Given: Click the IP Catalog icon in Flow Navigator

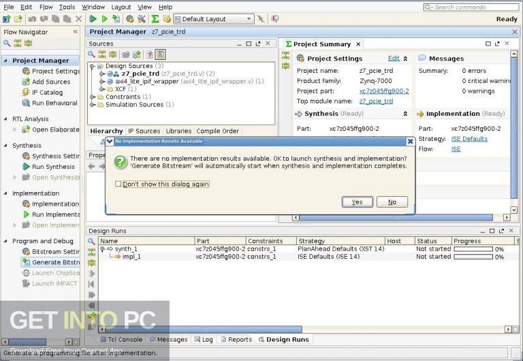Looking at the screenshot, I should pos(26,93).
